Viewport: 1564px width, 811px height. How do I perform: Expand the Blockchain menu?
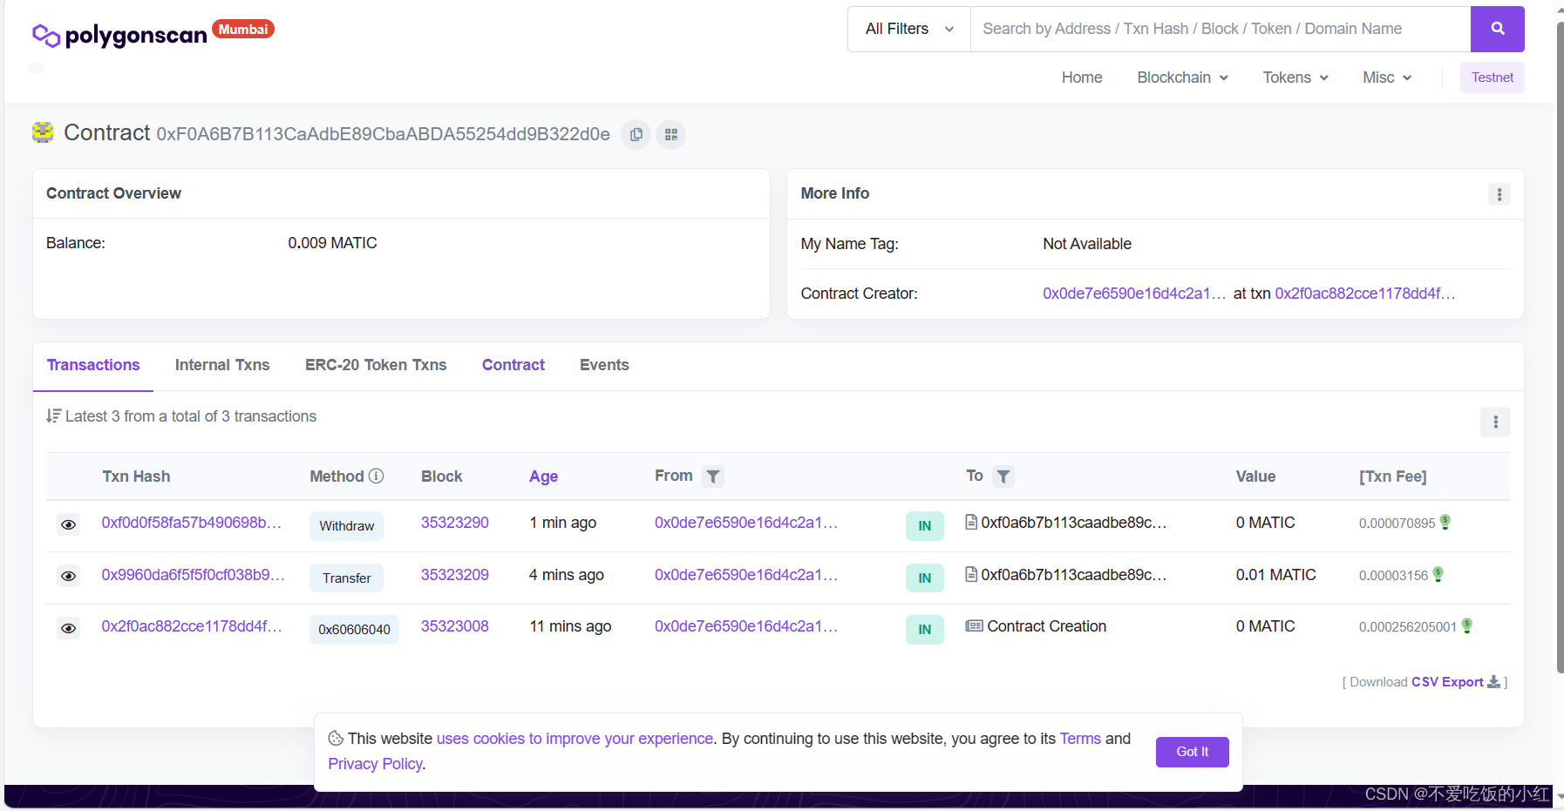[1182, 78]
